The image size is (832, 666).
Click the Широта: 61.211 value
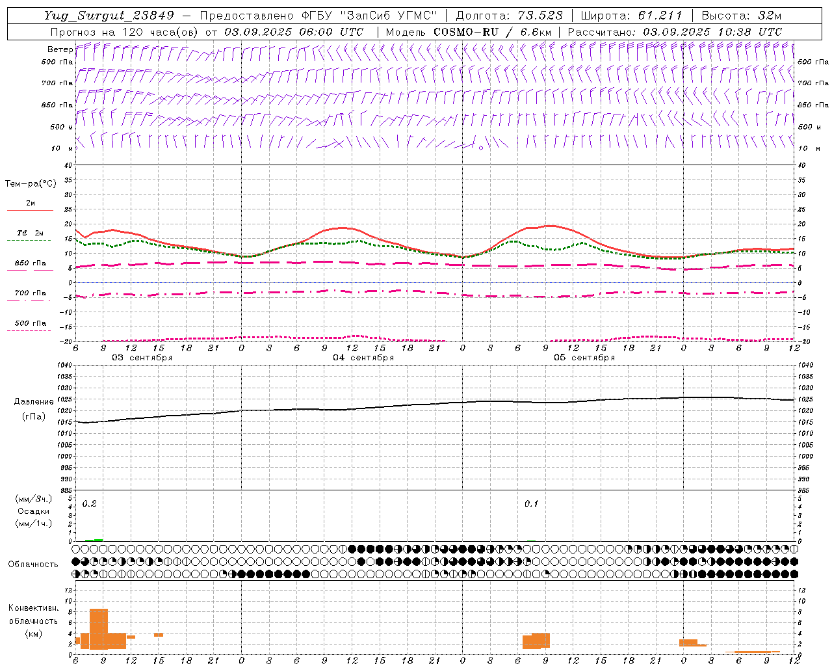(632, 16)
